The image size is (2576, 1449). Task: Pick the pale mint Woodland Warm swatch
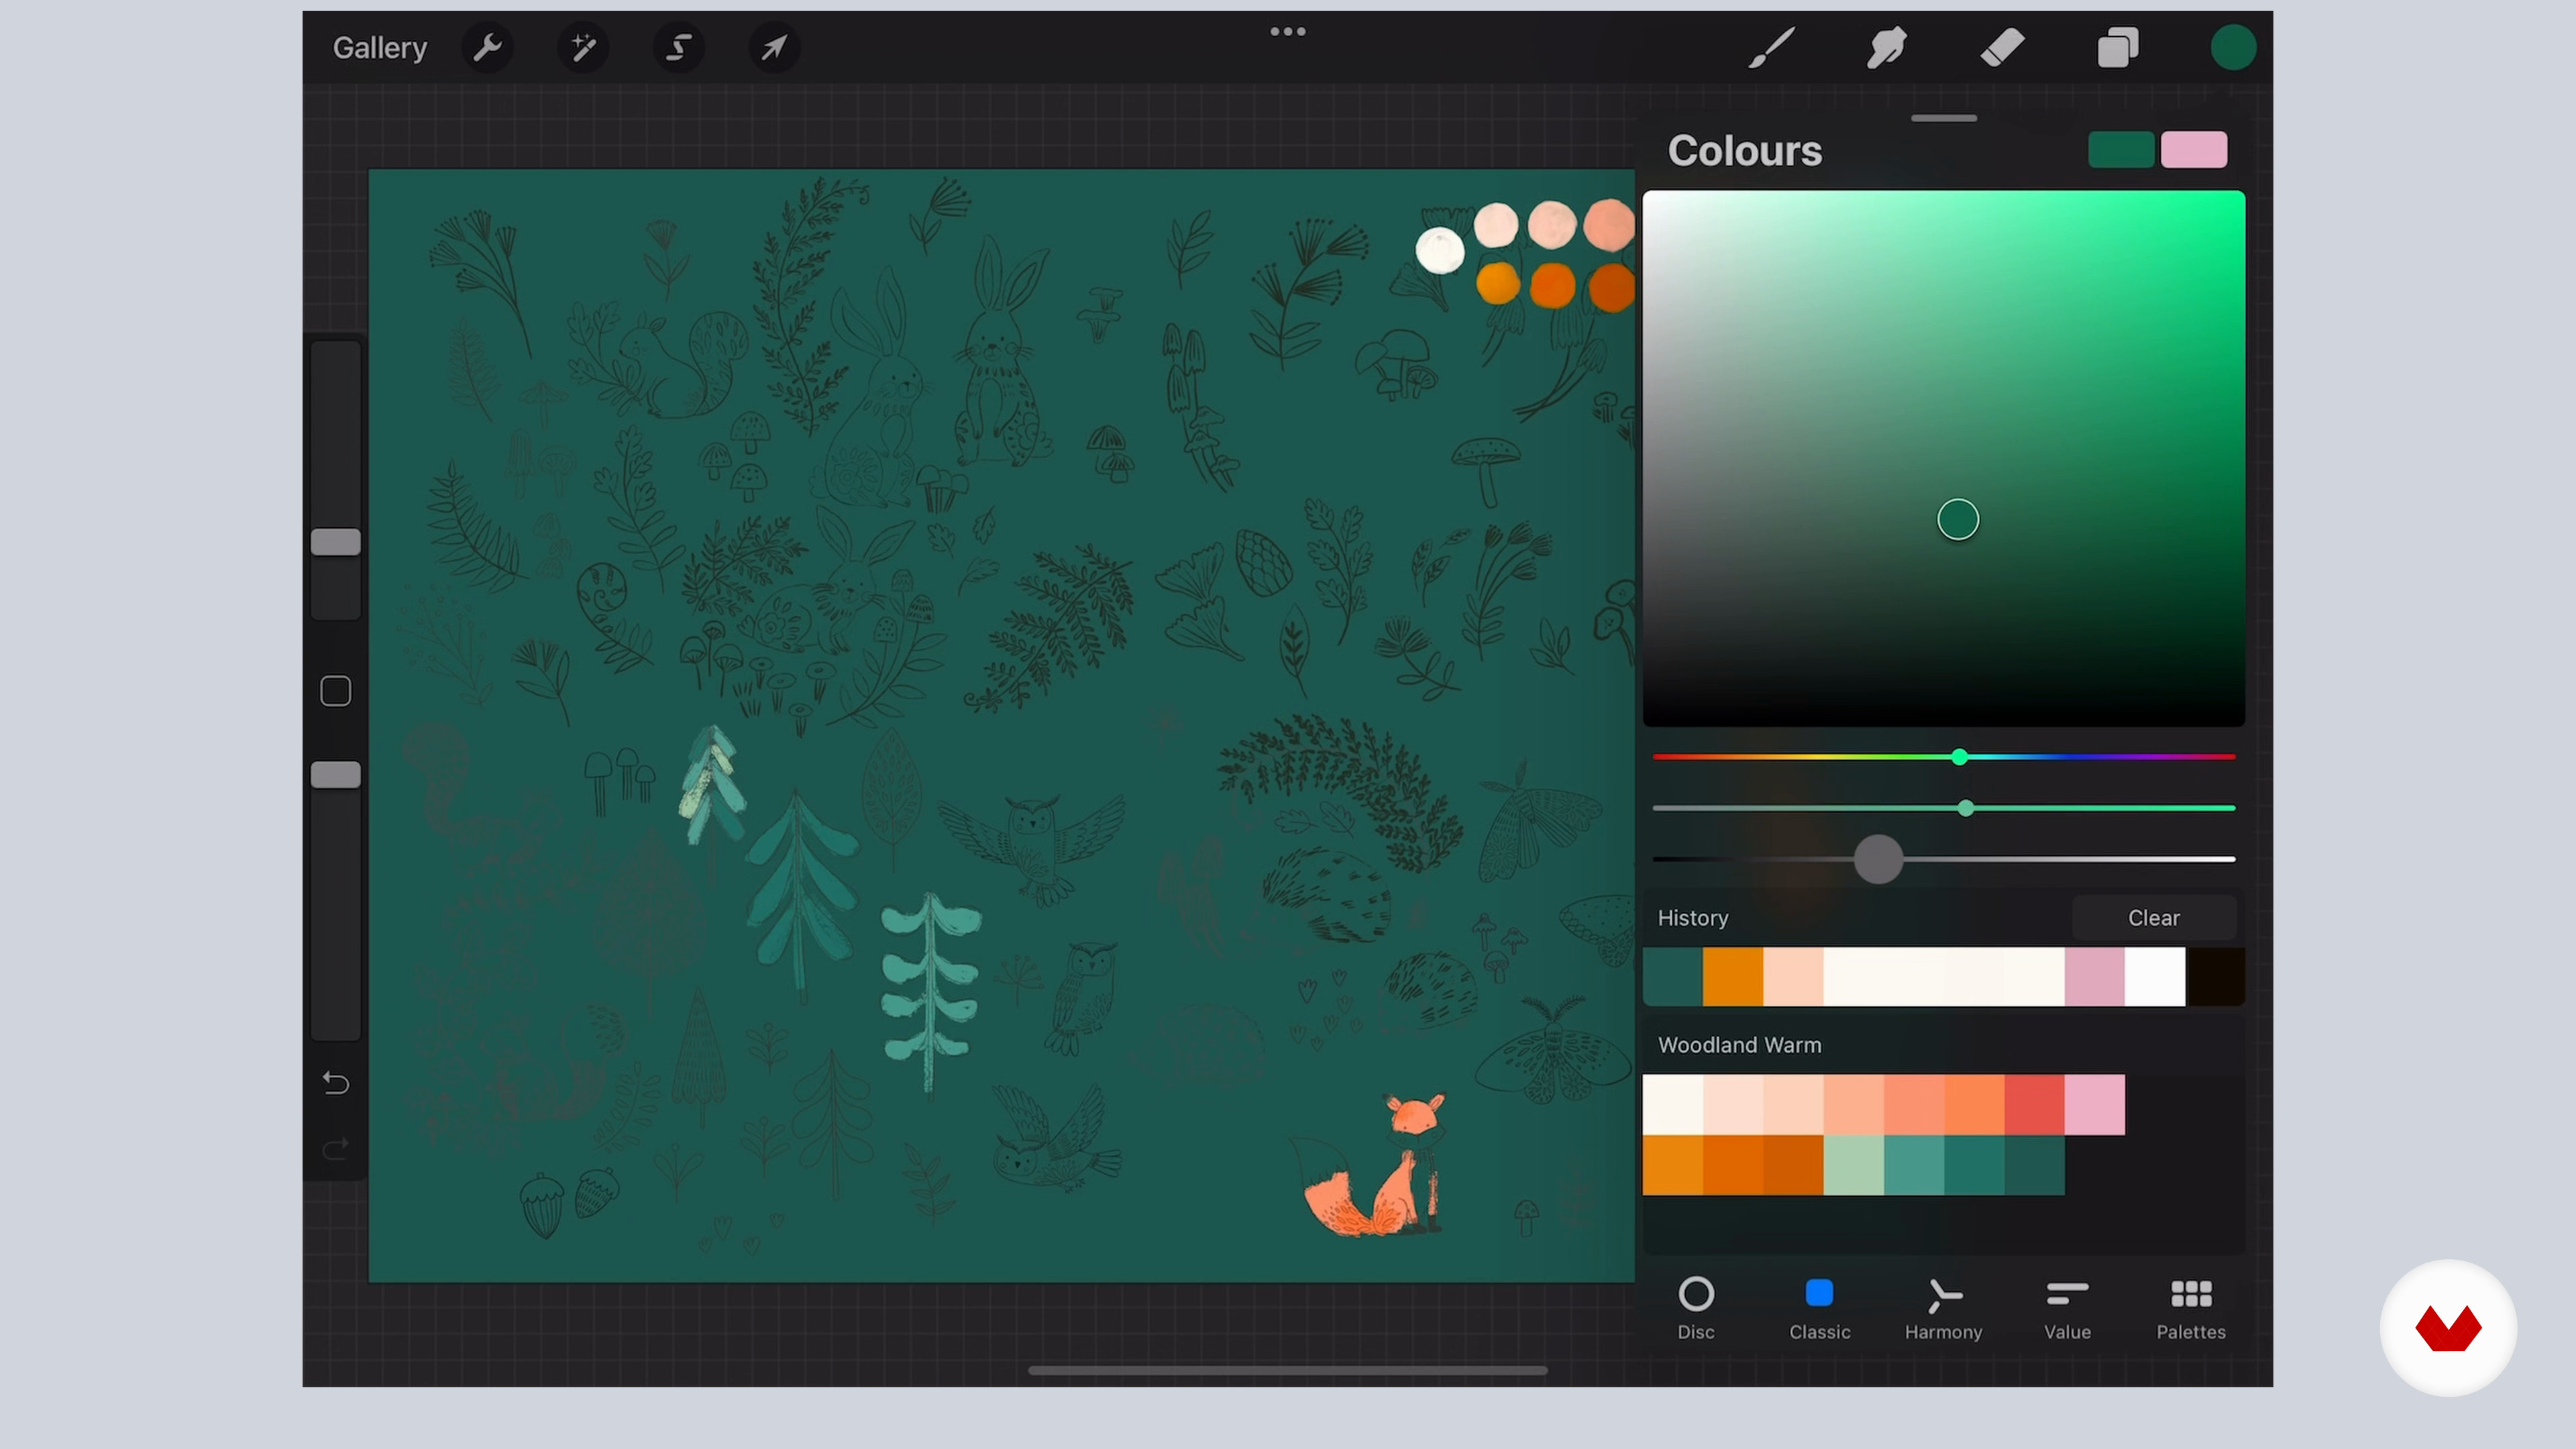pos(1854,1165)
